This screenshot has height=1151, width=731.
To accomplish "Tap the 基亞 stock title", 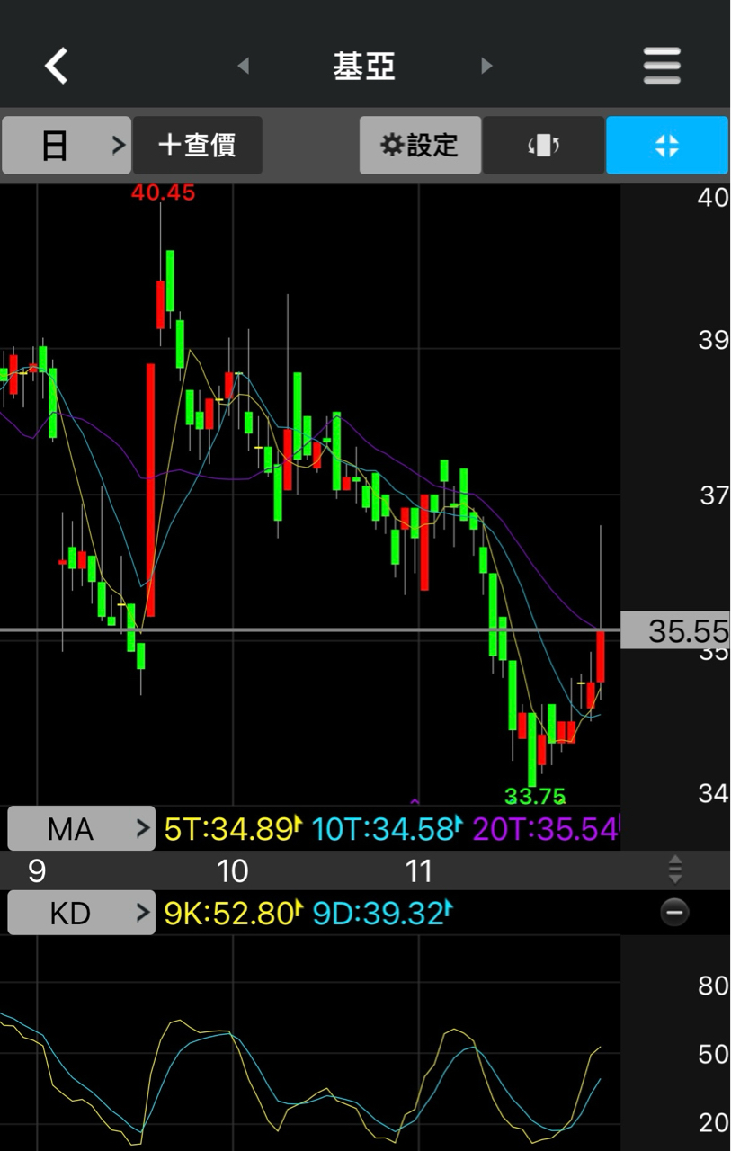I will (364, 66).
